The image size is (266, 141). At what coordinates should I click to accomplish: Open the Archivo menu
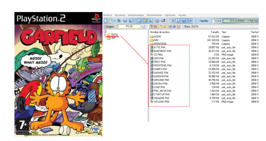(107, 15)
